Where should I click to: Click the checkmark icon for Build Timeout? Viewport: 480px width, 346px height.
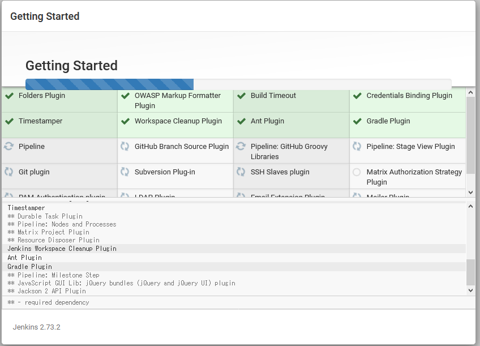tap(242, 96)
